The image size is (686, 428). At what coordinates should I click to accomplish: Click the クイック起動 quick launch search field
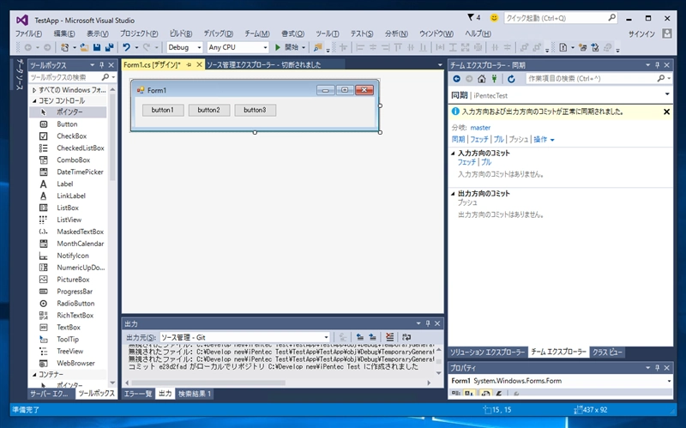560,18
